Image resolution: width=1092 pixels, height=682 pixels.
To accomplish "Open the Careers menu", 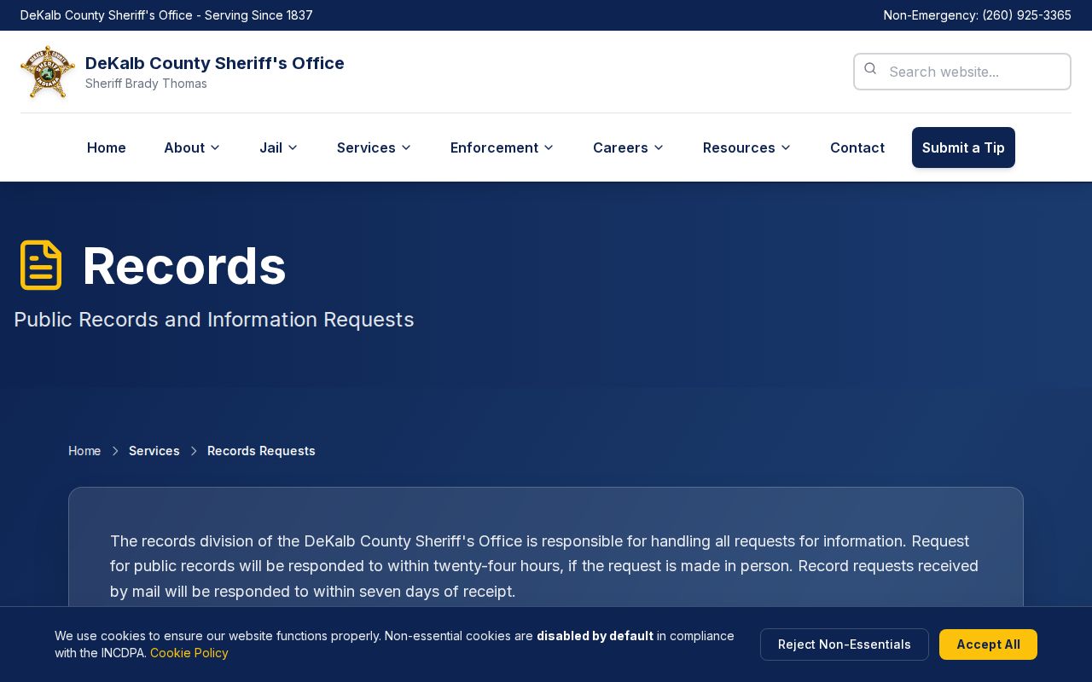I will click(628, 147).
